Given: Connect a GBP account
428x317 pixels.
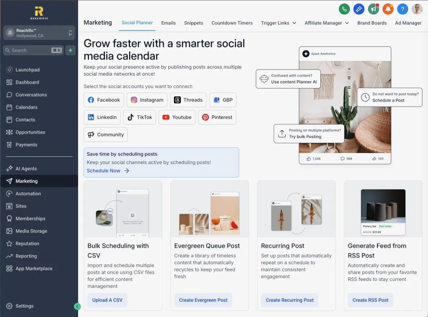Looking at the screenshot, I should 223,100.
